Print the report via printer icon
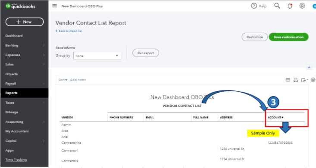Screen dimensions: 316x168 point(296,80)
